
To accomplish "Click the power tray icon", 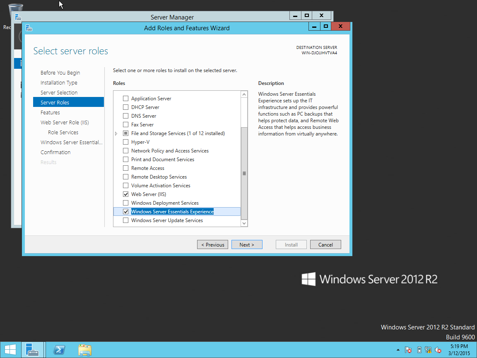I will point(419,350).
